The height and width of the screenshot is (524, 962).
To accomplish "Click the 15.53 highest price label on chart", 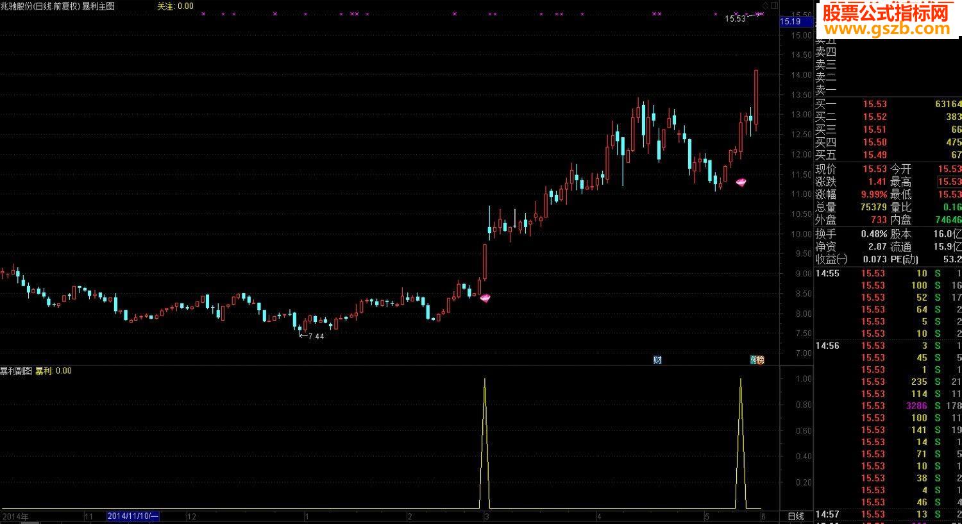I will point(735,19).
